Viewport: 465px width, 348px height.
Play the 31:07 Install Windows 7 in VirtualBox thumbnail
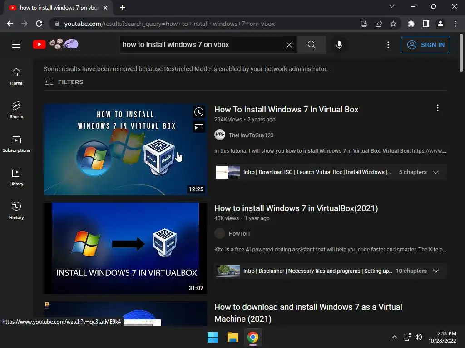click(x=125, y=248)
